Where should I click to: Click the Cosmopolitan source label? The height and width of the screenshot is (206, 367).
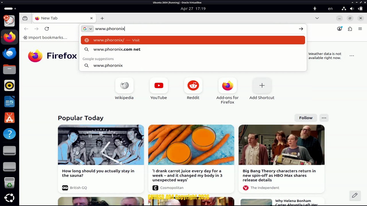pos(172,188)
